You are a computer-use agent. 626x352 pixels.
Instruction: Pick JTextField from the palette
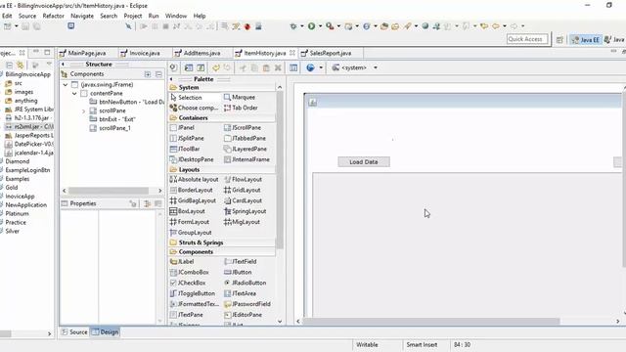[241, 261]
